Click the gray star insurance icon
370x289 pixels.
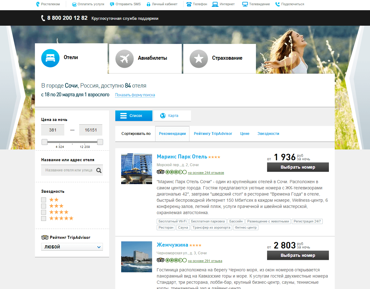(x=199, y=58)
